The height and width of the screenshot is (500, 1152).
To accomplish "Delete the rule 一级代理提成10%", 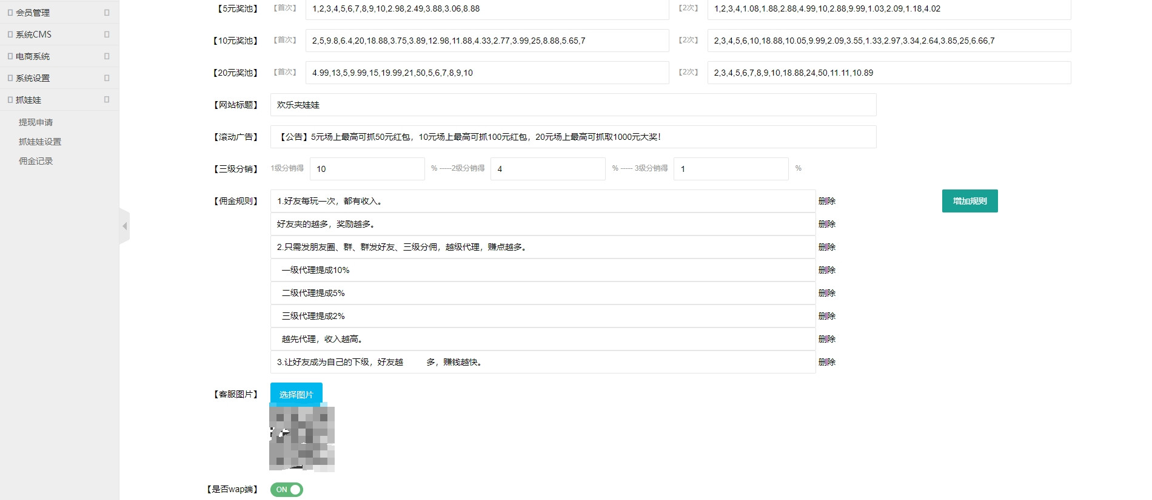I will click(827, 270).
